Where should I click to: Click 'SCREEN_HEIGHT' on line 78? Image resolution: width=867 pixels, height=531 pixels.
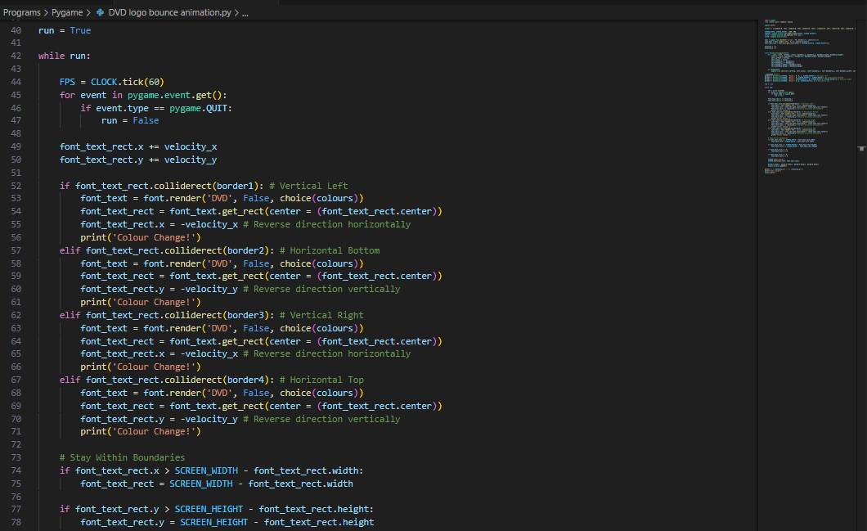[214, 523]
